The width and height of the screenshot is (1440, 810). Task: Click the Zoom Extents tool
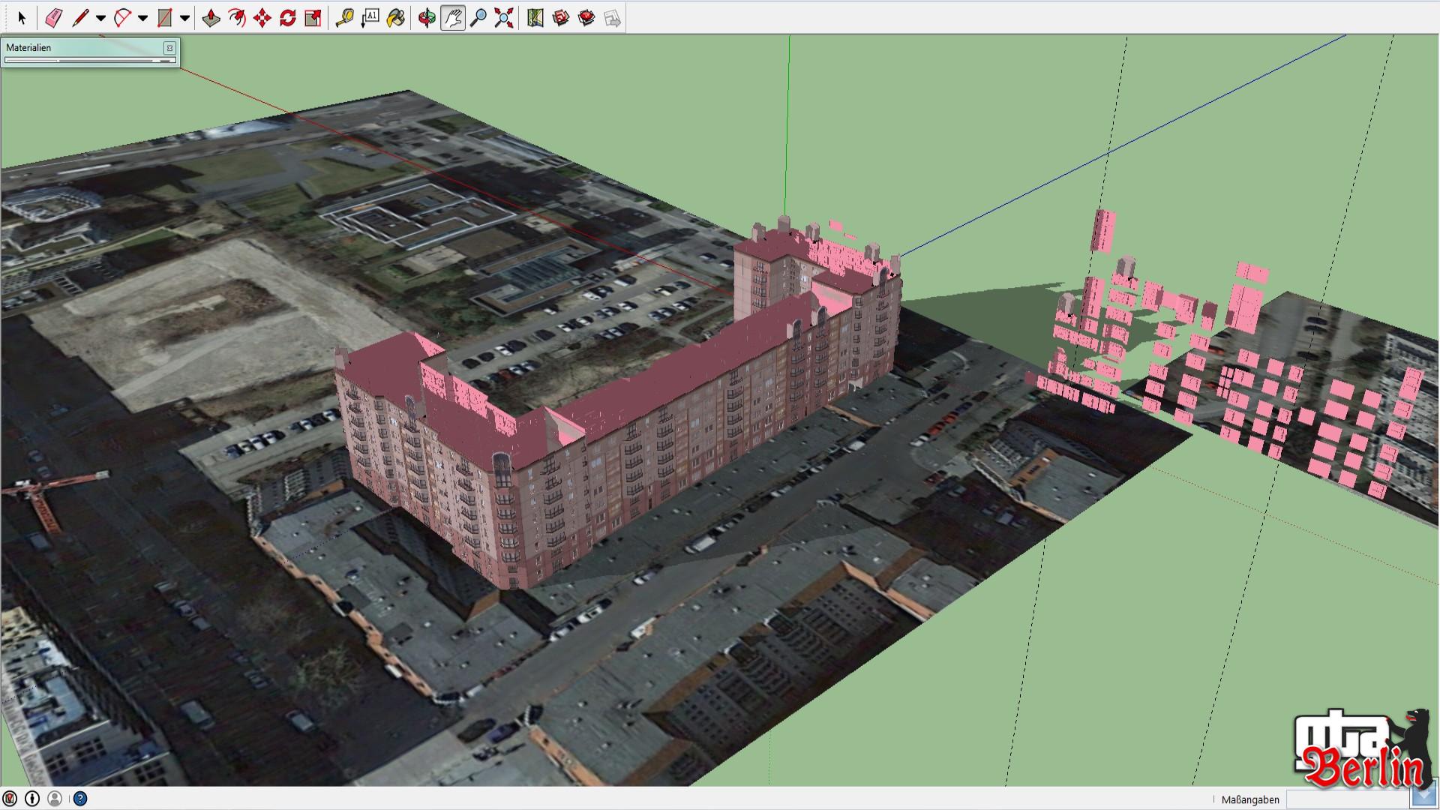coord(503,18)
